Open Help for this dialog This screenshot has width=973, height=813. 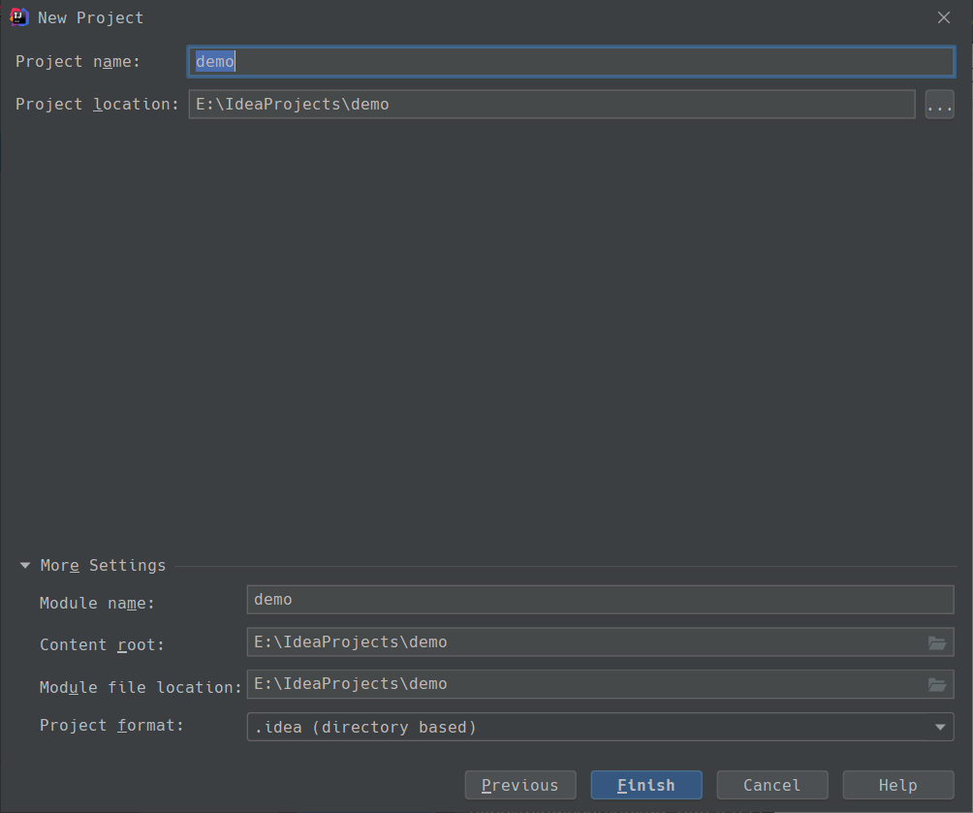(x=898, y=785)
